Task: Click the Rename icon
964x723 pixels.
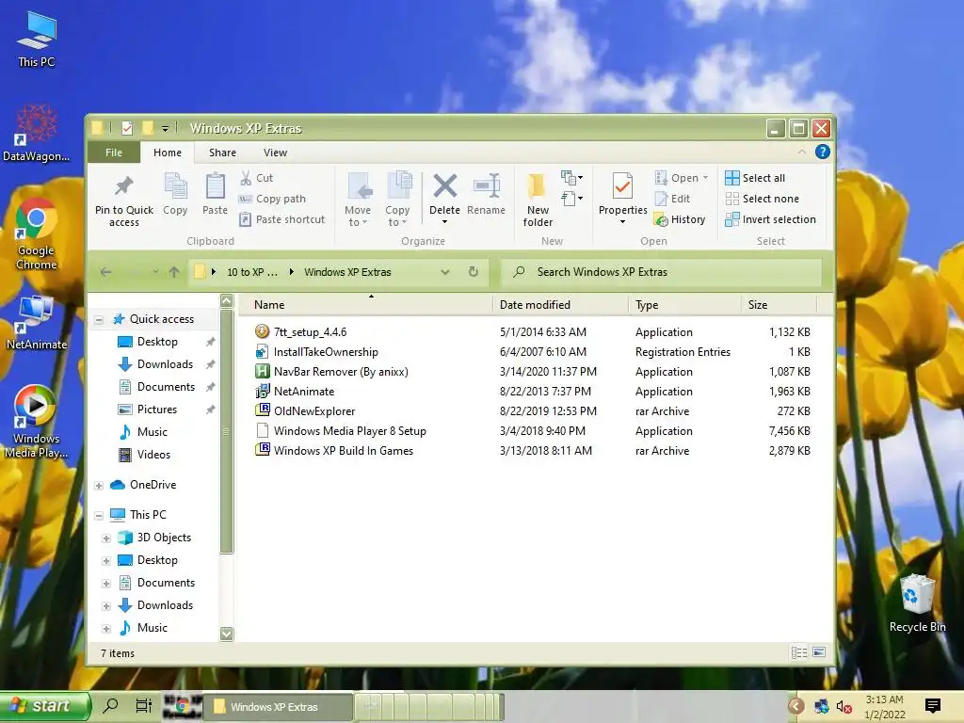Action: click(x=487, y=185)
